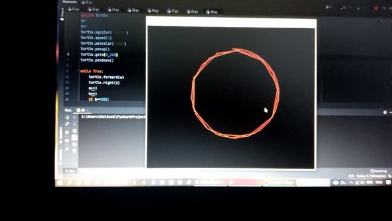
Task: Open the Windows Start menu
Action: tap(60, 183)
